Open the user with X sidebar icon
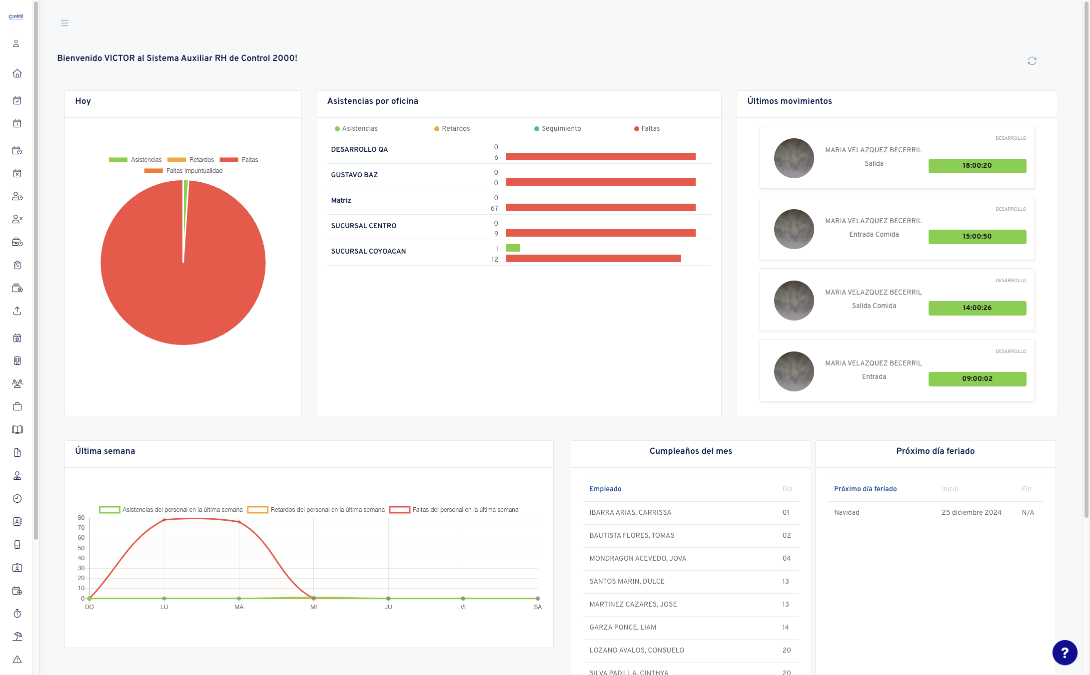The height and width of the screenshot is (675, 1090). [17, 219]
